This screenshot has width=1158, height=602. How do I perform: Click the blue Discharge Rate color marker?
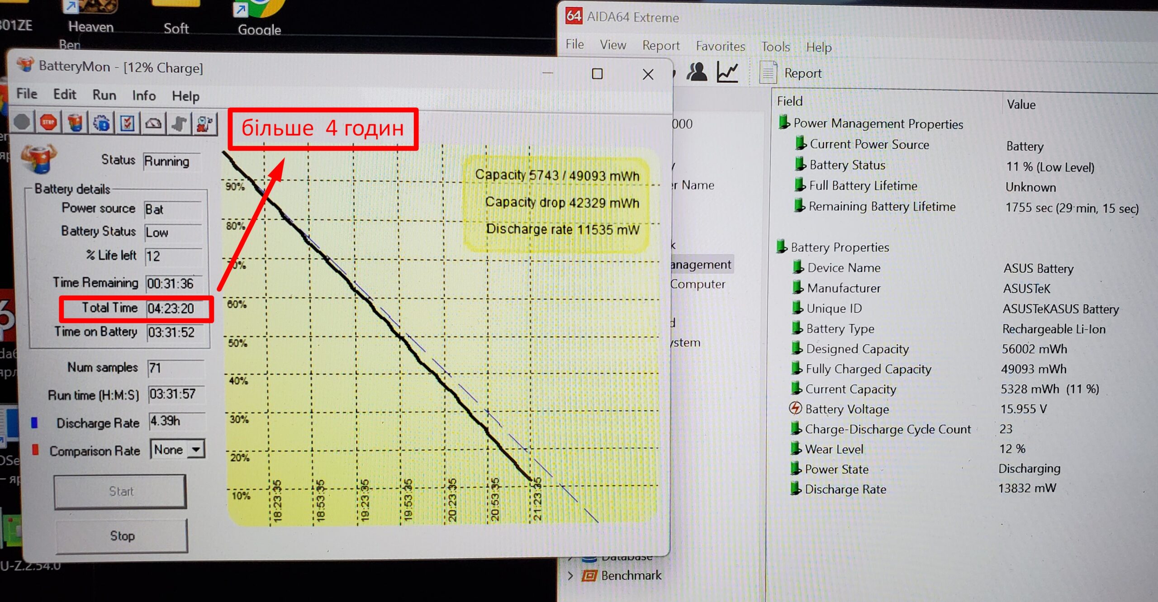tap(34, 423)
